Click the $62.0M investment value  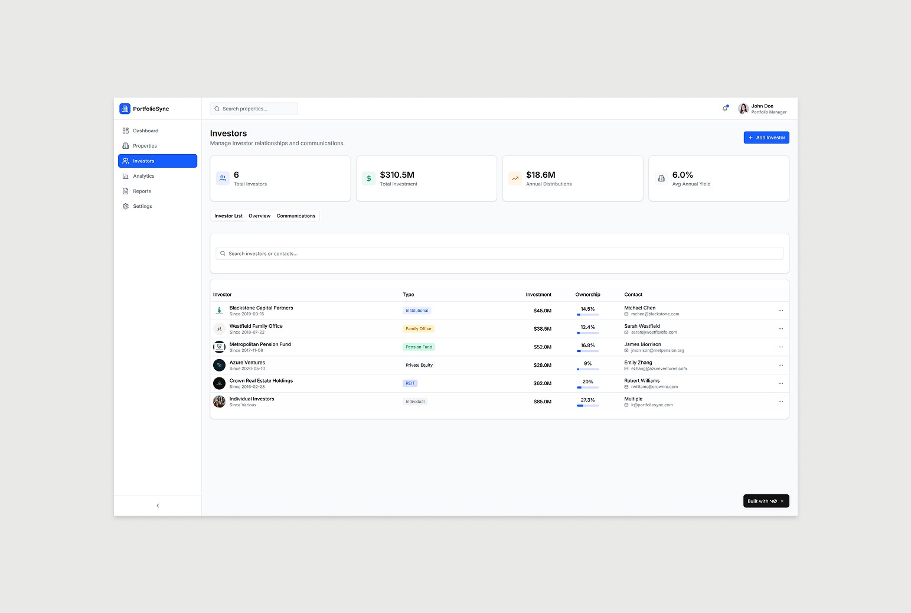coord(543,383)
